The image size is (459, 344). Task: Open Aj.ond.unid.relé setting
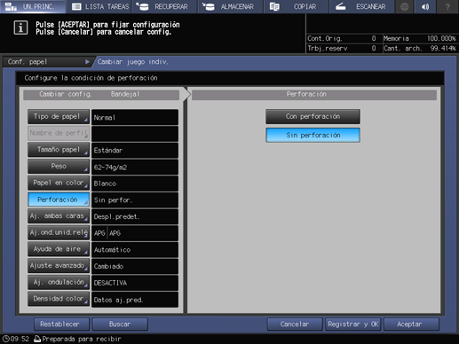tap(59, 232)
